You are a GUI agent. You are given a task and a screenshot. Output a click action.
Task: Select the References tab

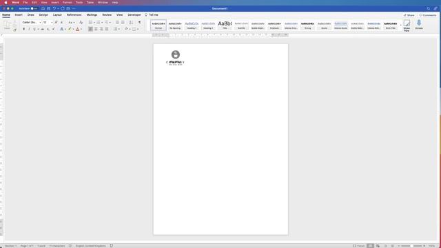[x=74, y=14]
